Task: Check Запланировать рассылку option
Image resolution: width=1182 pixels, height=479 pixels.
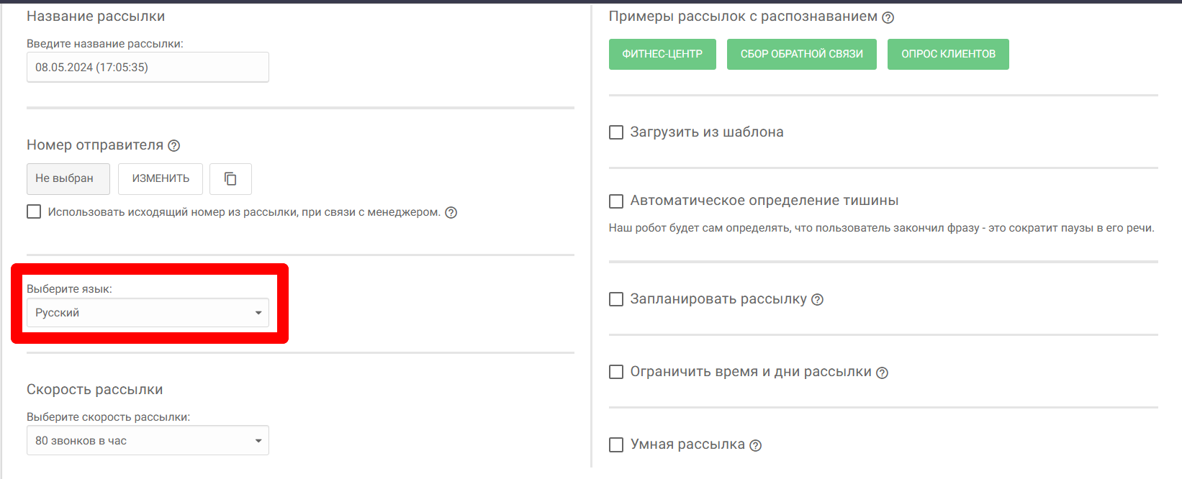Action: (616, 299)
